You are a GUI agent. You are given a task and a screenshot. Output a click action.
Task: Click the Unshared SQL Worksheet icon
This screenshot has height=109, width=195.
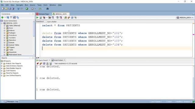(66, 18)
